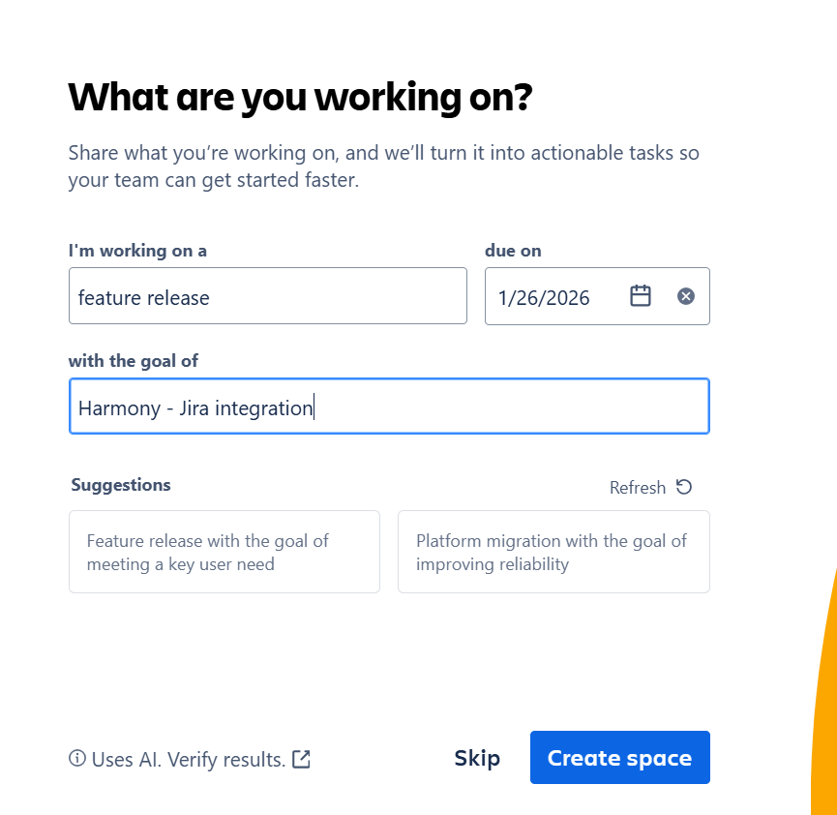Click the blue Create space button
Viewport: 837px width, 815px height.
click(619, 757)
